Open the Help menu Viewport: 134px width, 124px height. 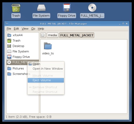[41, 29]
